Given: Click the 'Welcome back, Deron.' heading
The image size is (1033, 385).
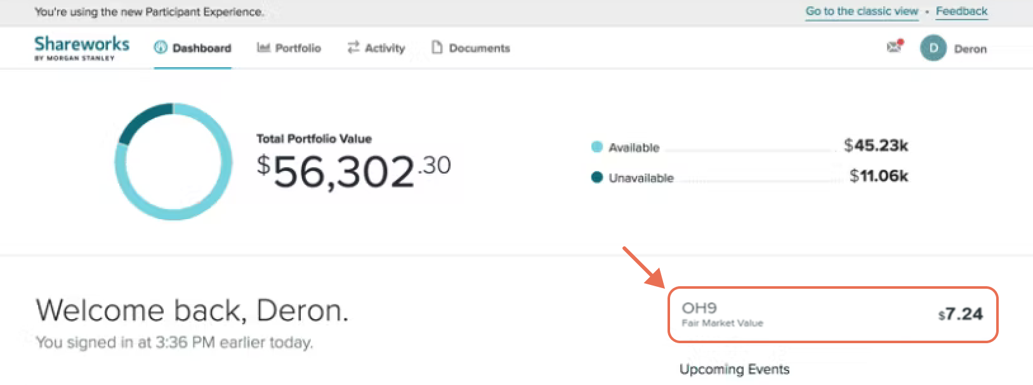Looking at the screenshot, I should (192, 310).
